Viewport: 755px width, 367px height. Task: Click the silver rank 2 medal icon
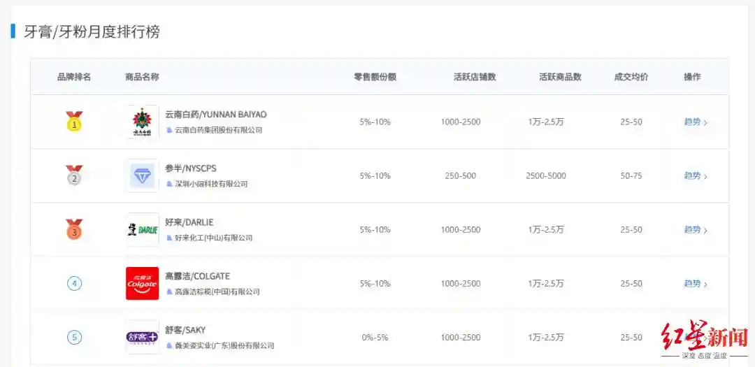74,175
